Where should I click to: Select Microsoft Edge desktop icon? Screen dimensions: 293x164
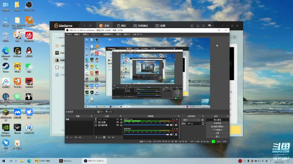[5, 53]
